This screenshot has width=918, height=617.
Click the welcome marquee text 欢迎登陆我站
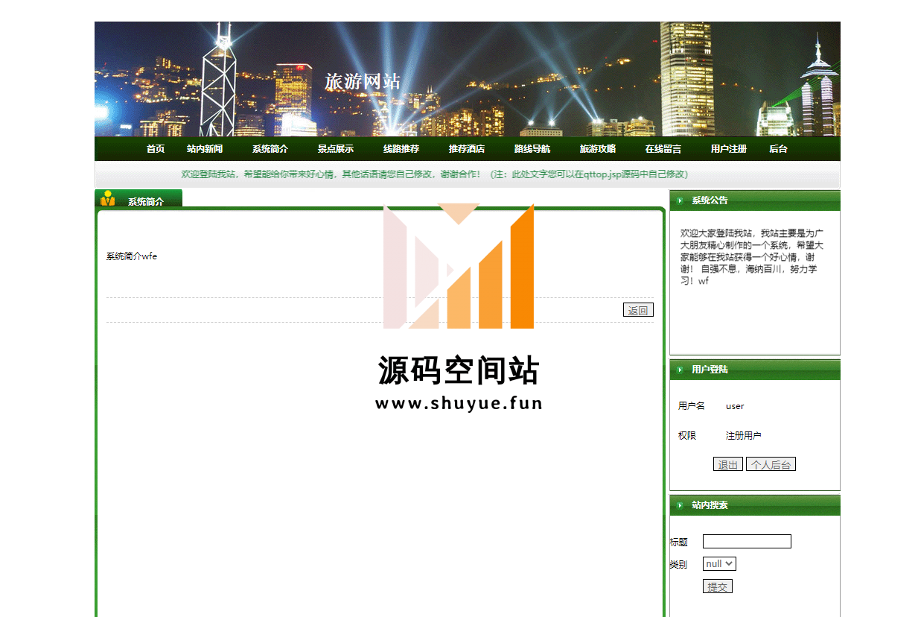[x=436, y=174]
